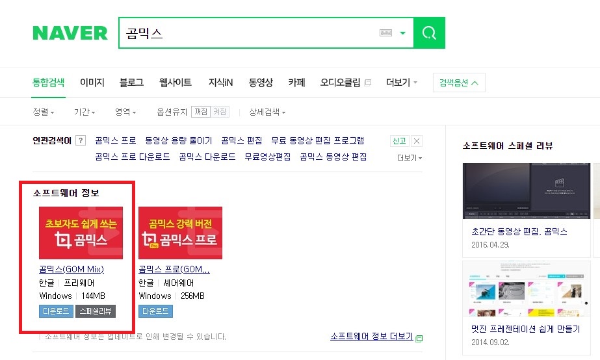Image resolution: width=600 pixels, height=360 pixels.
Task: Click the NAVER logo
Action: click(x=70, y=33)
